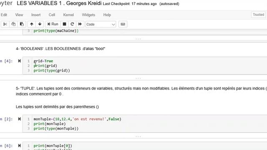This screenshot has width=267, height=150.
Task: Paste cells below icon
Action: (22, 24)
